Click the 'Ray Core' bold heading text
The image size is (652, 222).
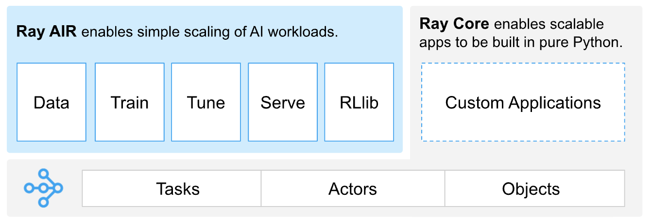(x=454, y=24)
